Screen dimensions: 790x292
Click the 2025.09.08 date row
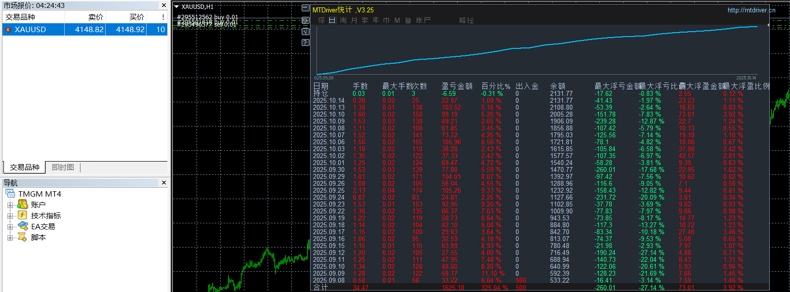click(x=328, y=280)
